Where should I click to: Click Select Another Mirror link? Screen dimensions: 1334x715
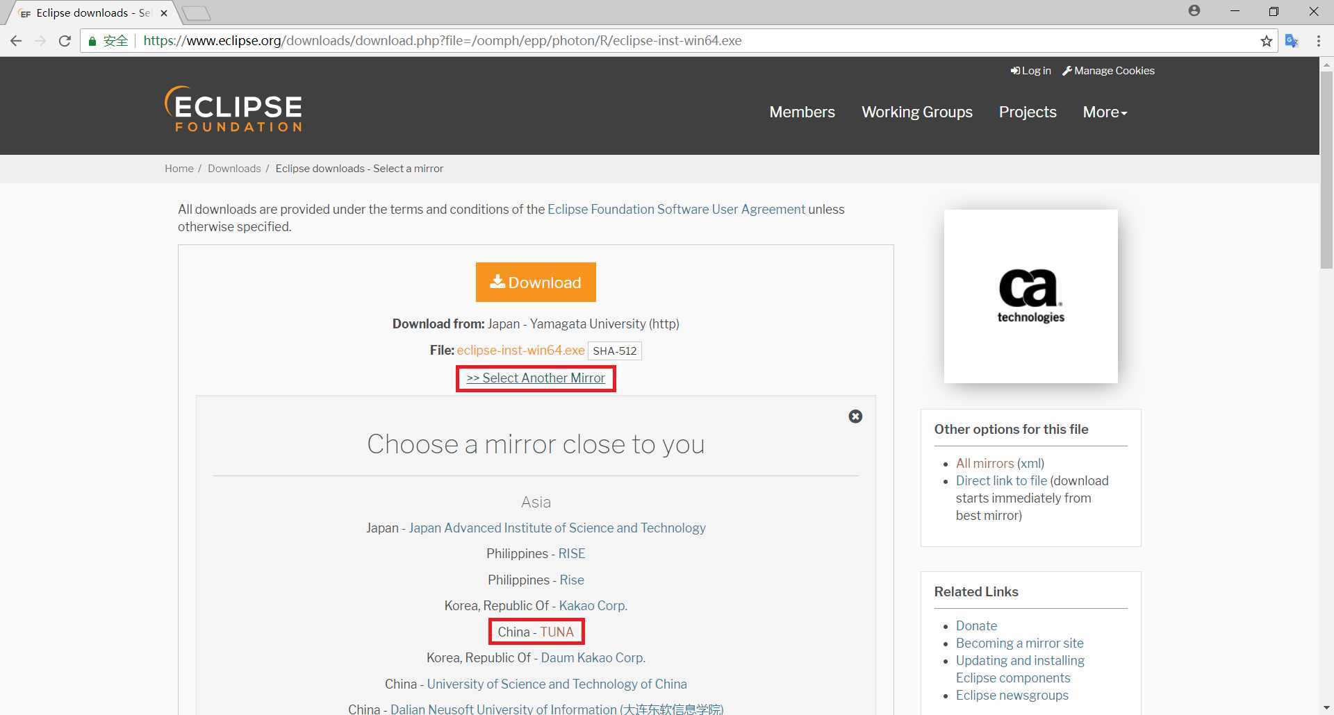point(536,378)
